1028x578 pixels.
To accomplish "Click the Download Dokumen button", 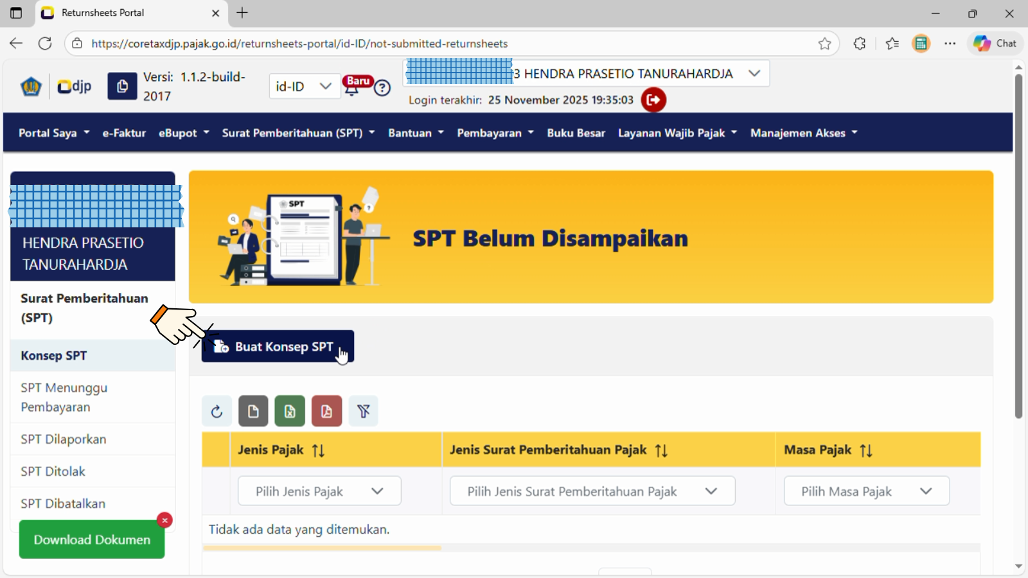I will (92, 540).
